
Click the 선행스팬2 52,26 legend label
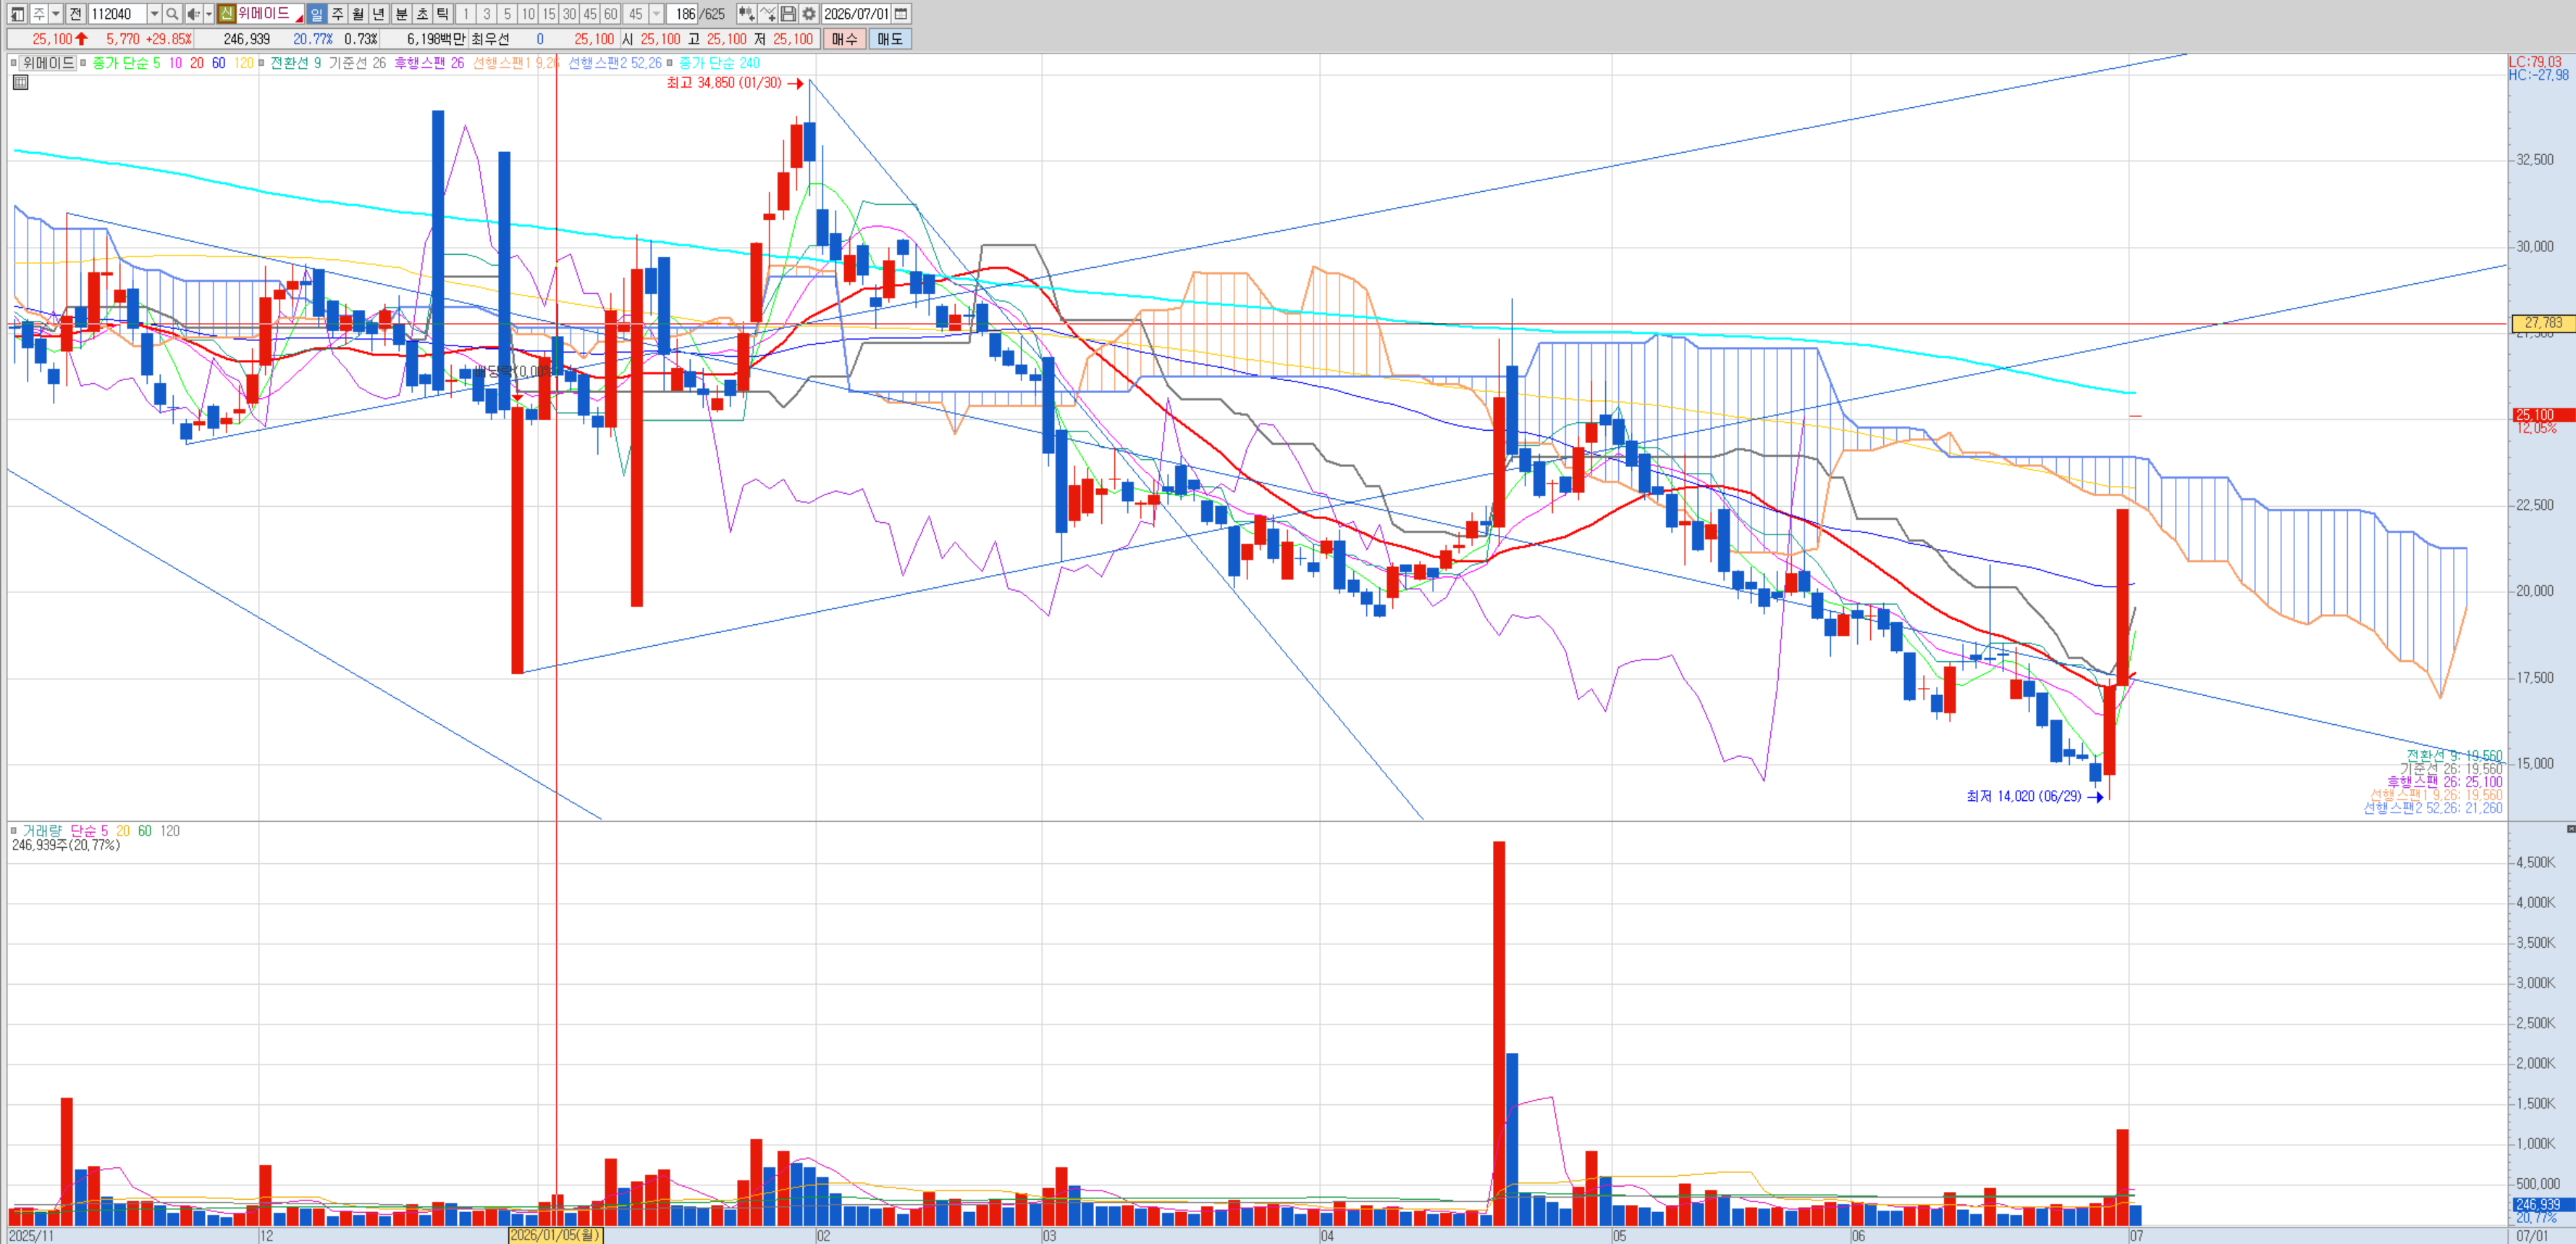pyautogui.click(x=615, y=63)
